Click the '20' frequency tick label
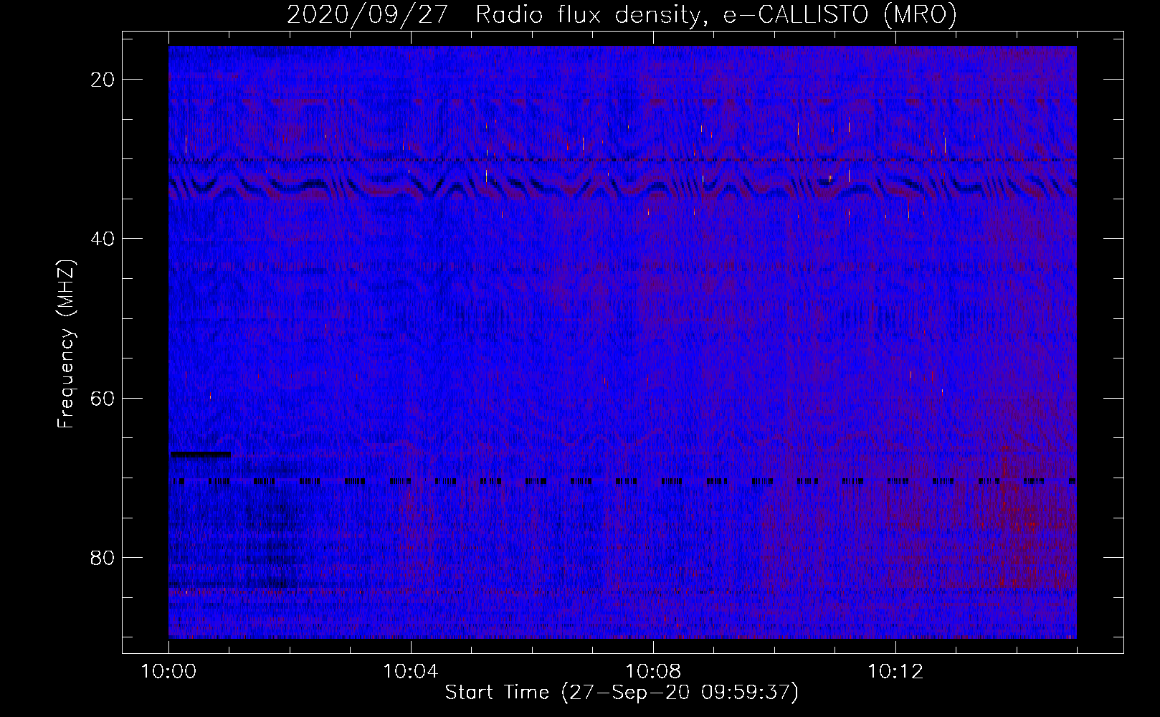The width and height of the screenshot is (1160, 717). tap(103, 80)
